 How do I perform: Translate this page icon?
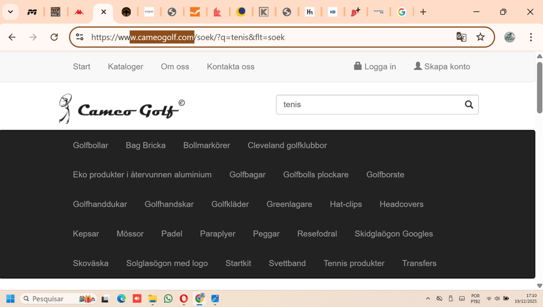(461, 37)
